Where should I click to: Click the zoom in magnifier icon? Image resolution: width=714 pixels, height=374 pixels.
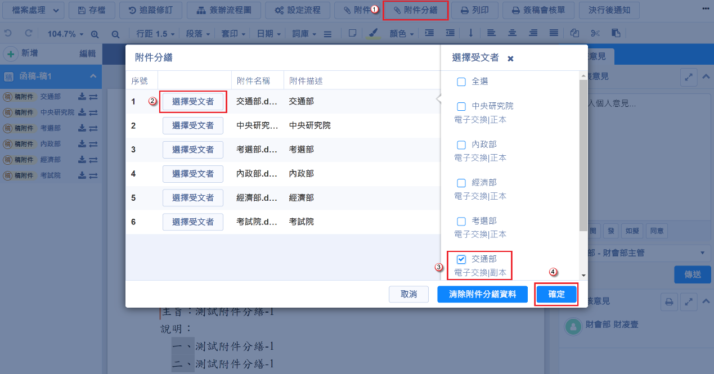[x=95, y=34]
